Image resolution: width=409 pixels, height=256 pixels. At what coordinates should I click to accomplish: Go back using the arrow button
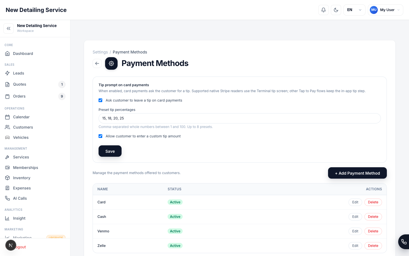[x=97, y=63]
